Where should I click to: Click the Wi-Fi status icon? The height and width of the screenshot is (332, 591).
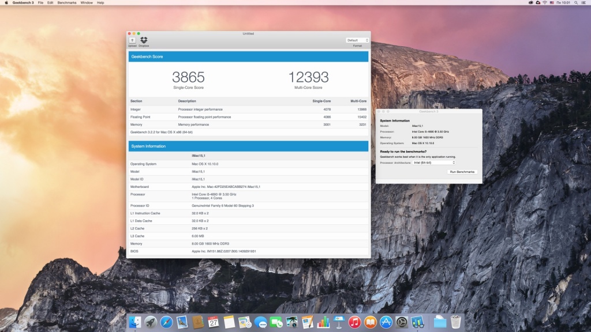pos(544,3)
